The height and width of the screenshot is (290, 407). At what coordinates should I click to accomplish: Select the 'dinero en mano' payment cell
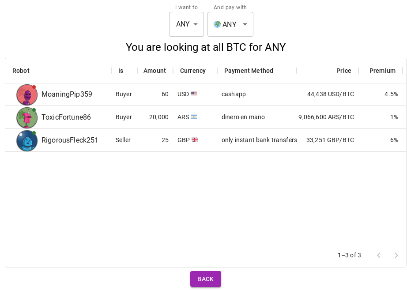tap(243, 117)
